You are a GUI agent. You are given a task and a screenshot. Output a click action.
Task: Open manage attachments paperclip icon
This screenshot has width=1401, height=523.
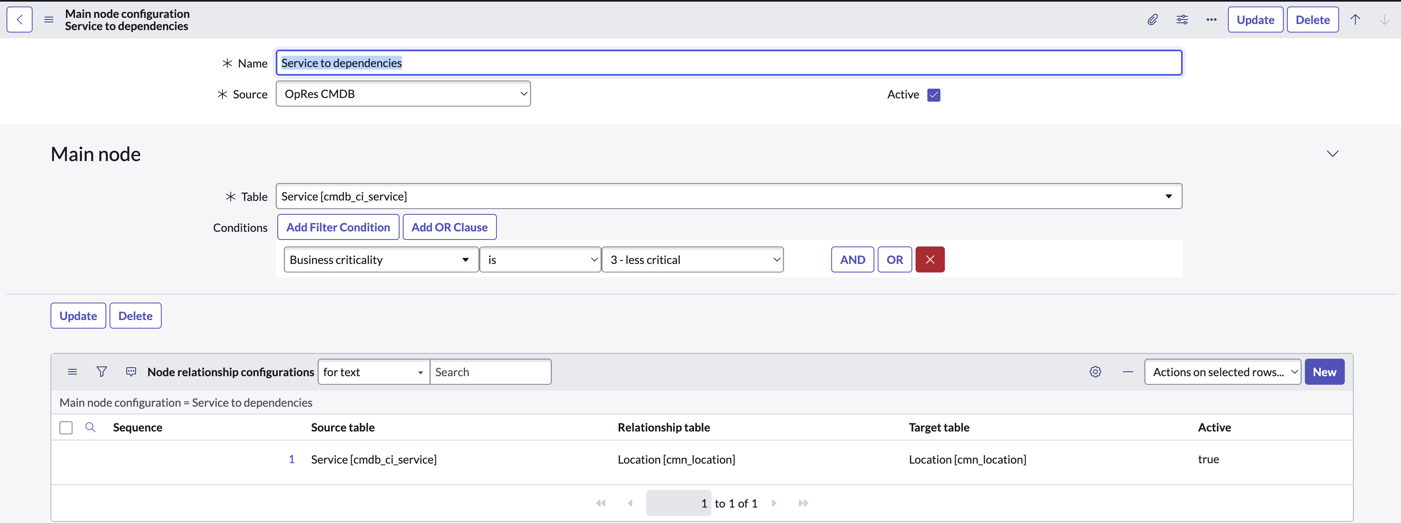[1153, 20]
